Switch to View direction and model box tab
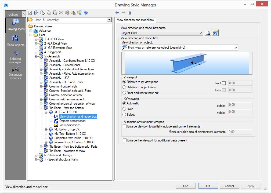Image resolution: width=271 pixels, height=193 pixels. [135, 20]
